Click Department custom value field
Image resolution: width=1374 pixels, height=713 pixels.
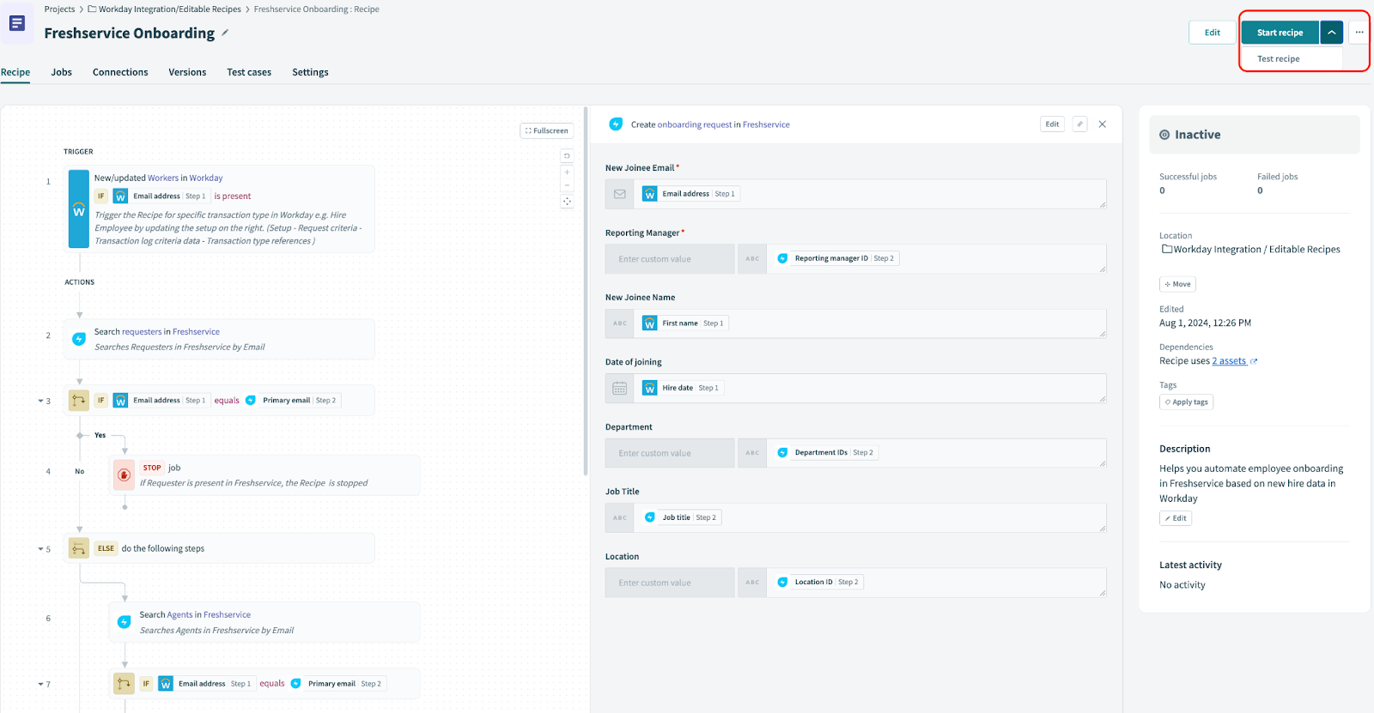pos(670,453)
